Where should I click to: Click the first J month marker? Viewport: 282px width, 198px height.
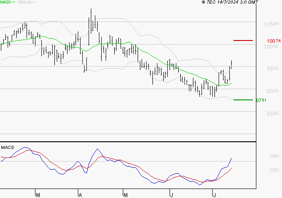click(x=171, y=195)
